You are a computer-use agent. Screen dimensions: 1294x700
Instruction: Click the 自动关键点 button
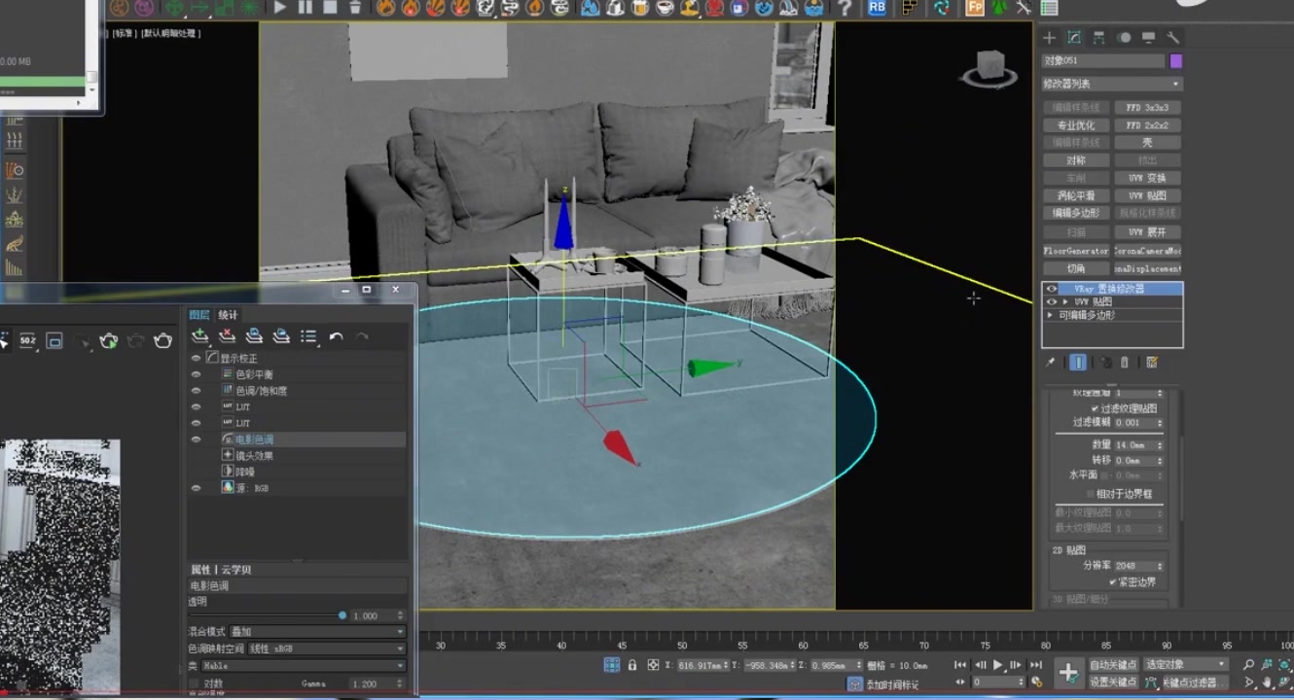1113,665
